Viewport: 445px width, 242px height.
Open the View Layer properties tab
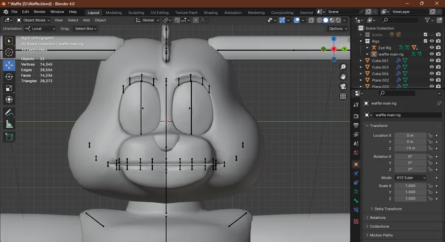(356, 134)
